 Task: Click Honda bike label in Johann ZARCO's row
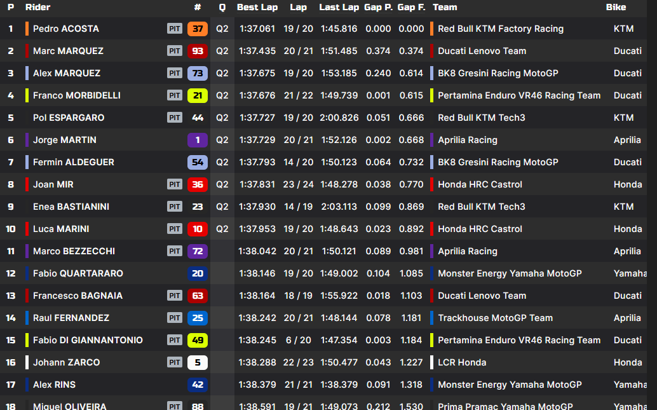coord(628,362)
